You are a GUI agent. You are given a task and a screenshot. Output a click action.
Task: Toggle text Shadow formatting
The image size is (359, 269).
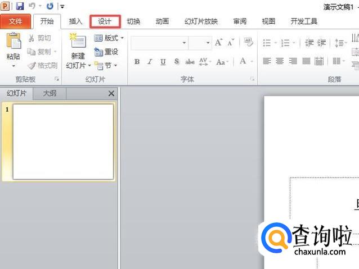[177, 62]
